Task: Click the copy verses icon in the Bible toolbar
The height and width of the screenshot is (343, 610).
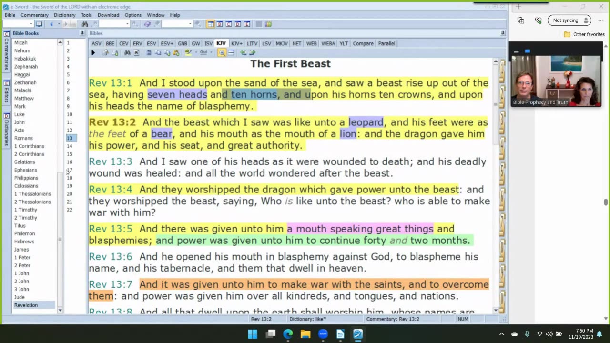Action: (x=158, y=53)
